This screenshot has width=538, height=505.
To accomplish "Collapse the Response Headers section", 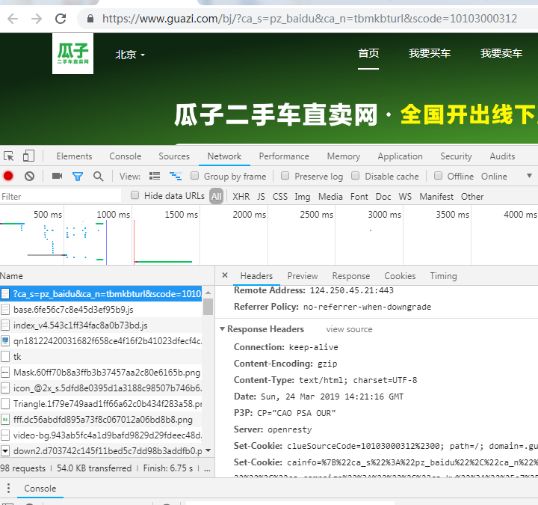I will click(x=223, y=328).
